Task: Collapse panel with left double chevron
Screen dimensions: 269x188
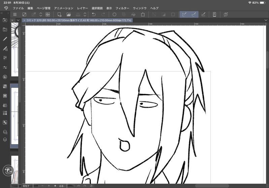Action: coord(2,13)
